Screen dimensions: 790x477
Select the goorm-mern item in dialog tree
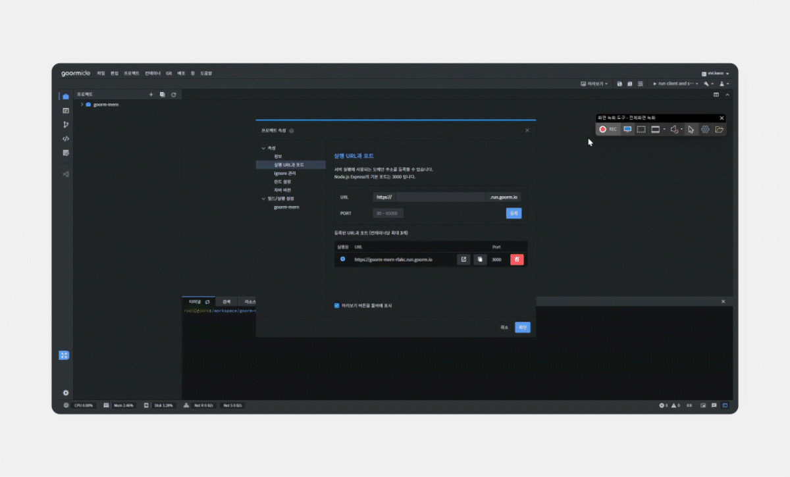coord(286,207)
